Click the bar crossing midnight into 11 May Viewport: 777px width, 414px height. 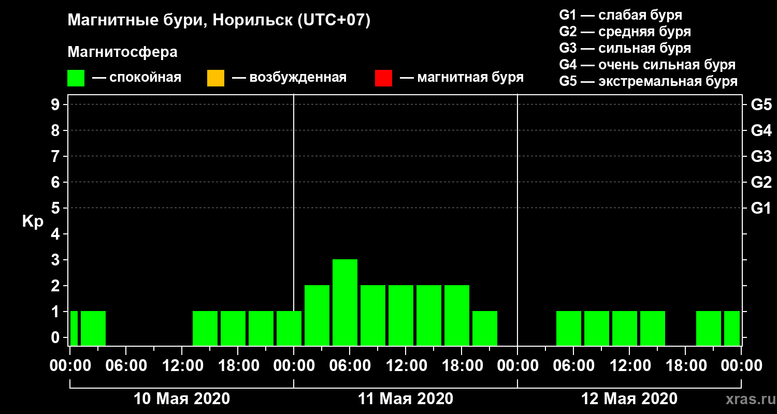point(289,328)
